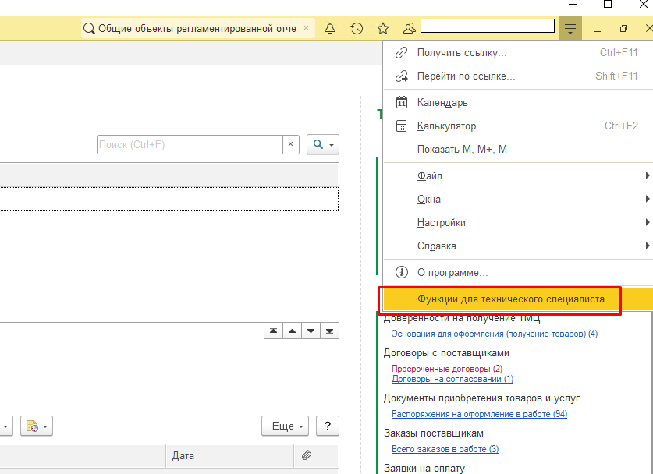Click the paperclip attachment column header
This screenshot has height=474, width=653.
(x=307, y=455)
